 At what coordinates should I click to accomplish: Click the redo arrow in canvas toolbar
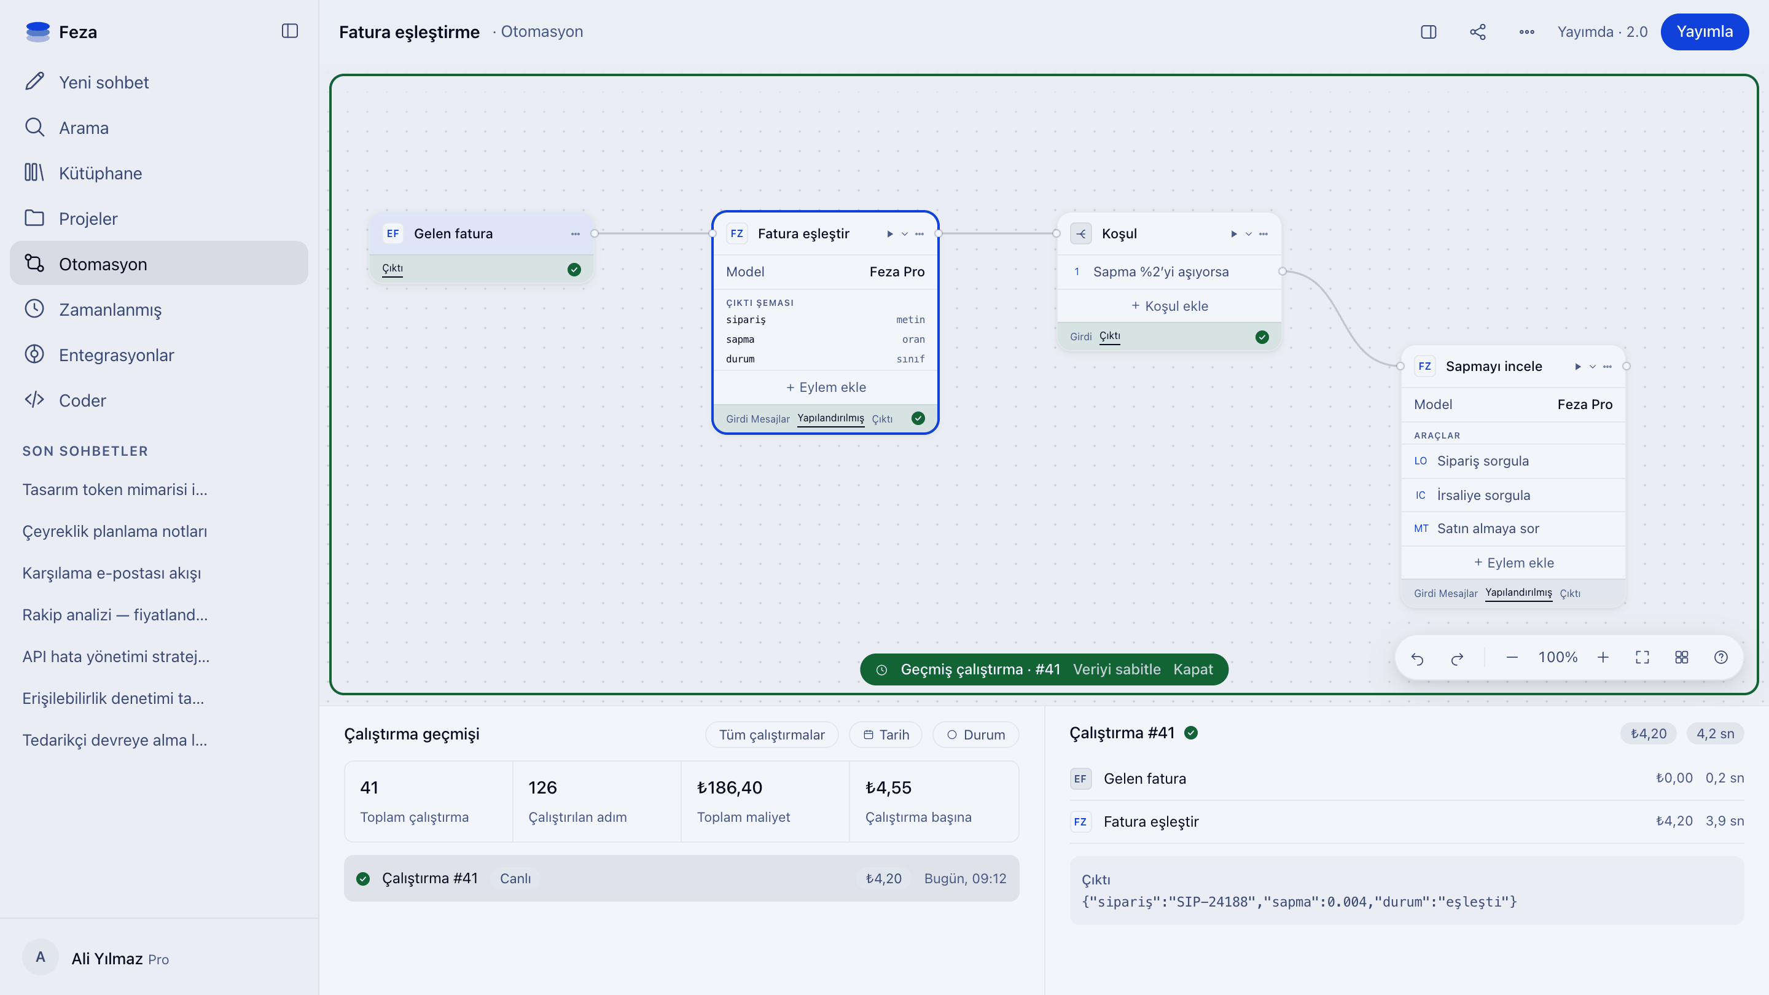(1457, 658)
